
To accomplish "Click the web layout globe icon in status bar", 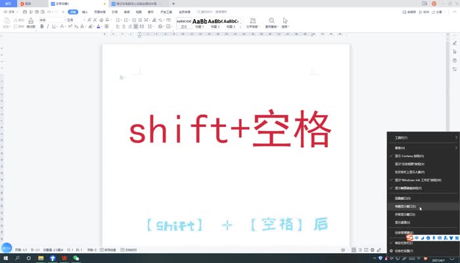I will (373, 250).
